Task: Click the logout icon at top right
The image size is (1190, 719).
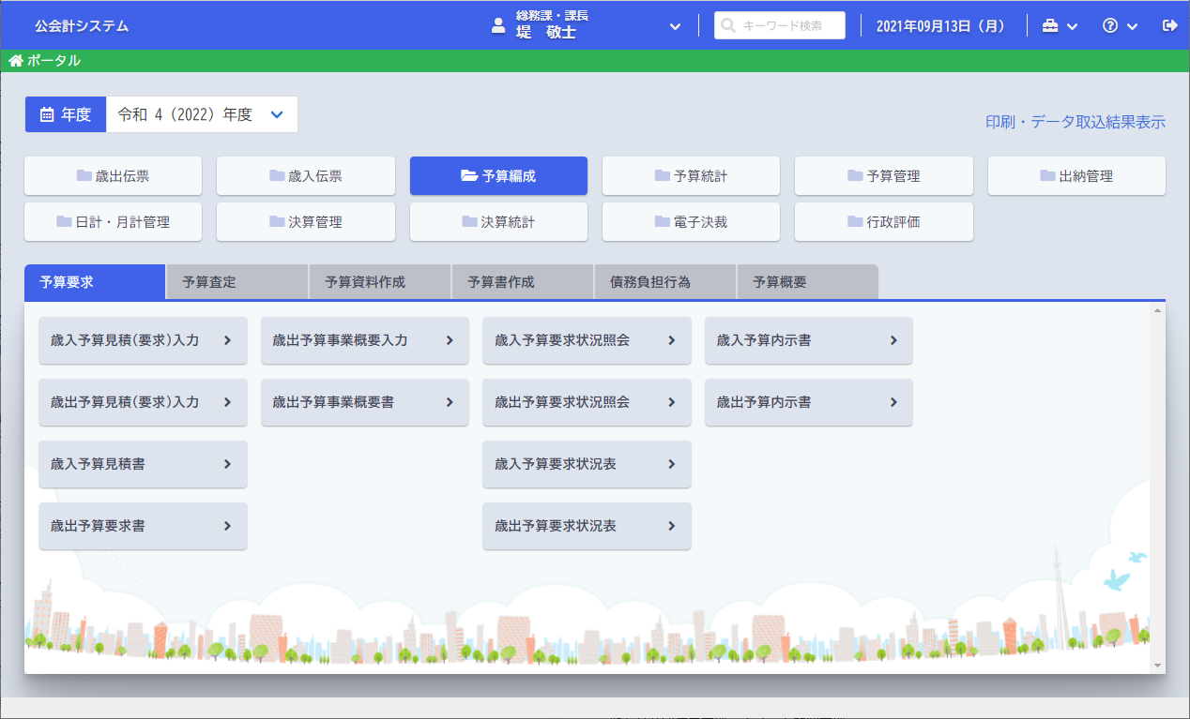Action: click(x=1169, y=25)
